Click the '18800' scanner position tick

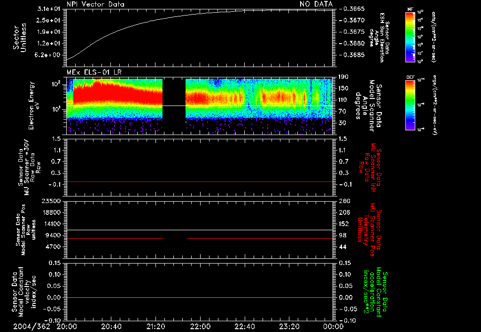tap(51, 212)
